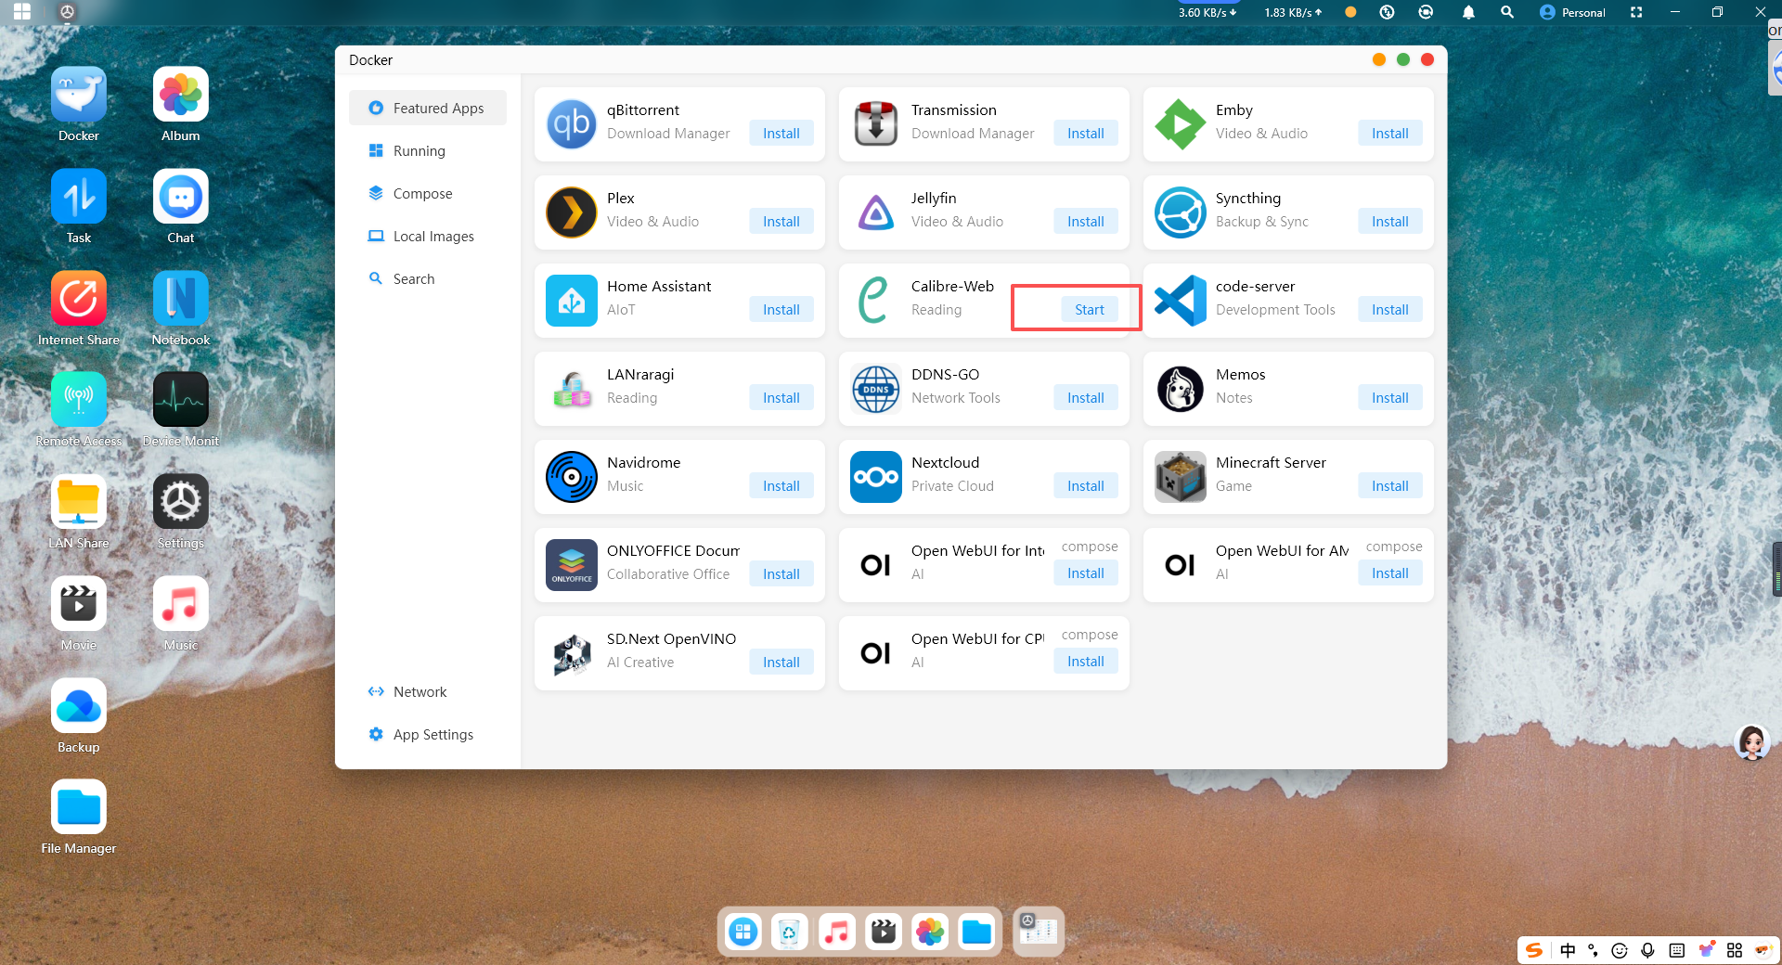Click the Transmission logo icon
The width and height of the screenshot is (1782, 965).
click(876, 124)
